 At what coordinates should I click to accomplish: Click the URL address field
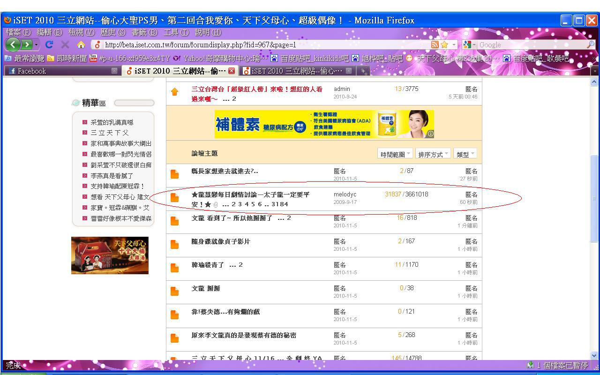pos(262,45)
